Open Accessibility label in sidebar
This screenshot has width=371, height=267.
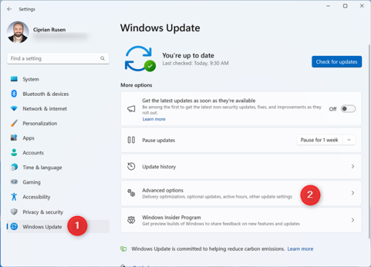[37, 197]
